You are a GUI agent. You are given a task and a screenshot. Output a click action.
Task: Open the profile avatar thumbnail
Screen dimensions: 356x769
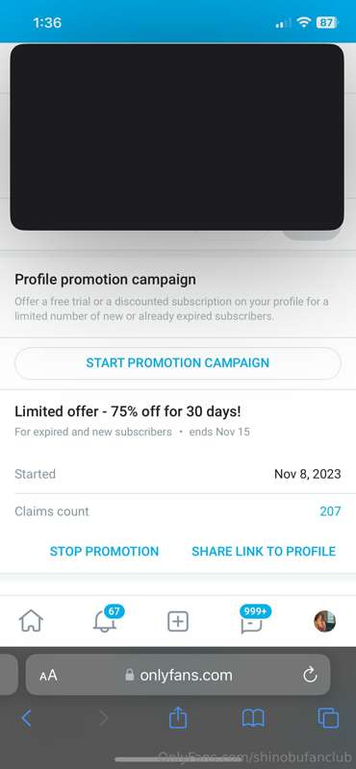coord(325,621)
